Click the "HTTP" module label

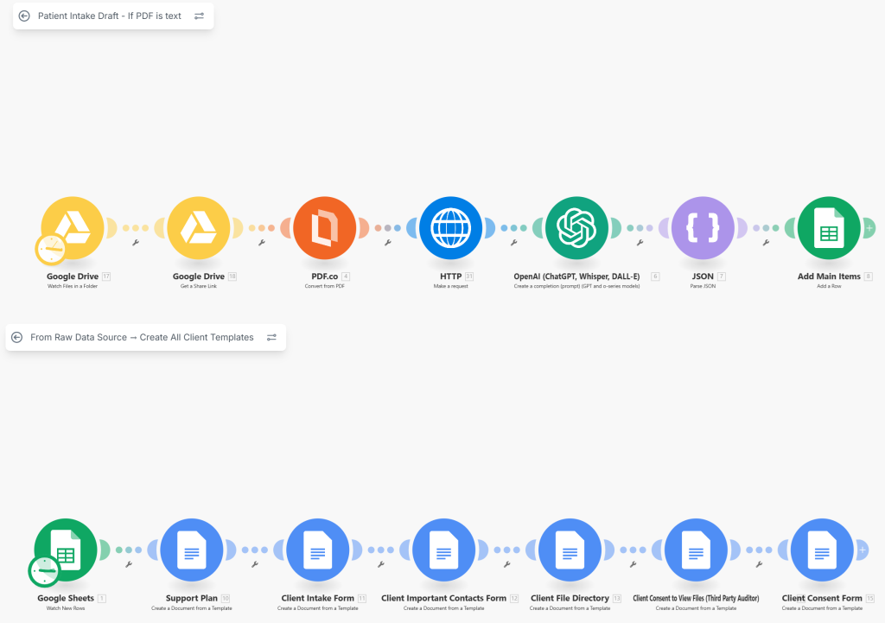pos(451,277)
